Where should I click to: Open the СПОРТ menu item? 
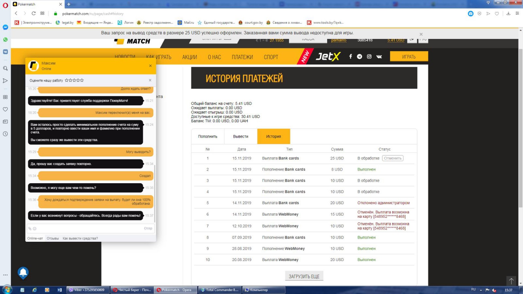point(271,57)
